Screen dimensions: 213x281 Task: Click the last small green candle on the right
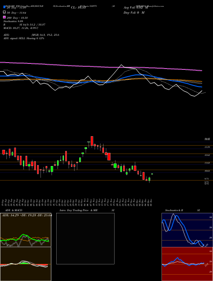[x=152, y=174]
